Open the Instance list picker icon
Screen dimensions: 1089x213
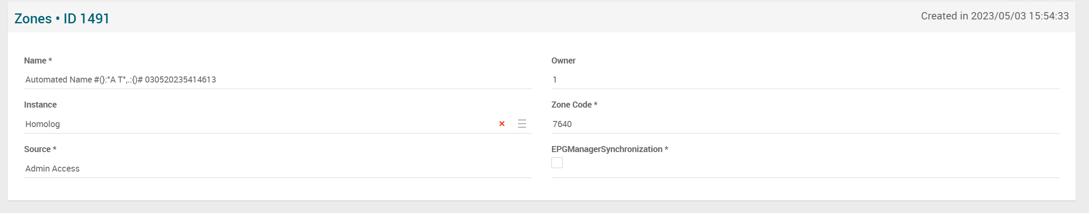click(522, 124)
